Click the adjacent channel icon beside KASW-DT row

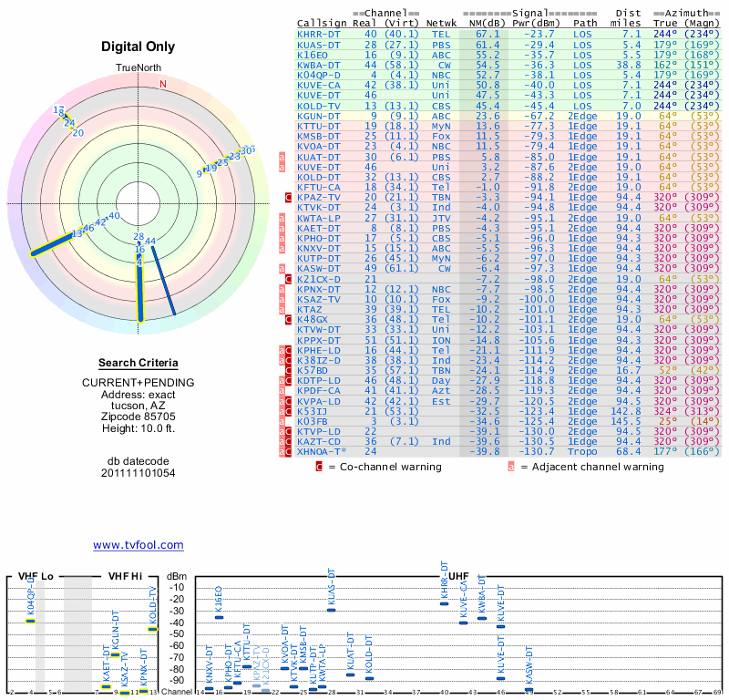[x=282, y=268]
